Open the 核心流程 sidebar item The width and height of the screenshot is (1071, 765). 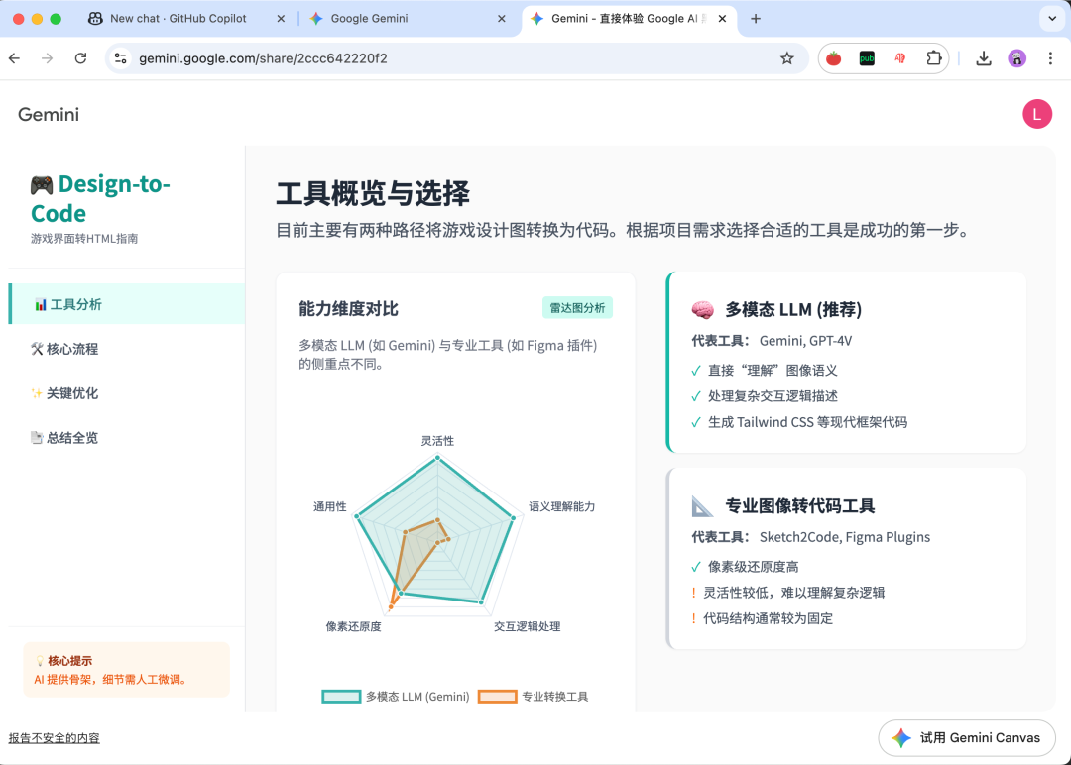point(127,349)
